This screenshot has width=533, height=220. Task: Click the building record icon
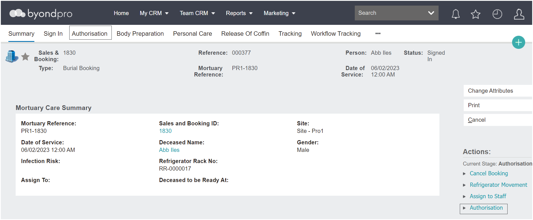click(x=12, y=56)
